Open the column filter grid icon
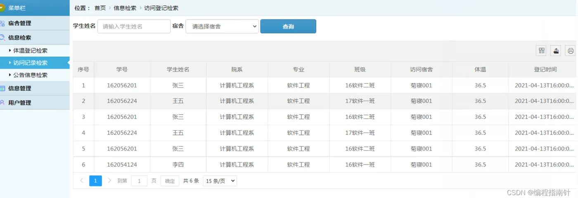Viewport: 578px width, 198px height. pyautogui.click(x=541, y=51)
